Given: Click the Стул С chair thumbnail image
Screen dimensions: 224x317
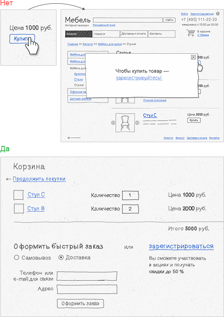Looking at the screenshot, I should (x=125, y=122).
